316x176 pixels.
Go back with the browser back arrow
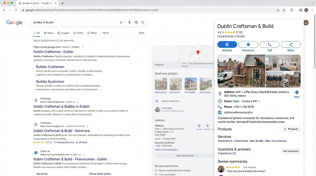(4, 10)
